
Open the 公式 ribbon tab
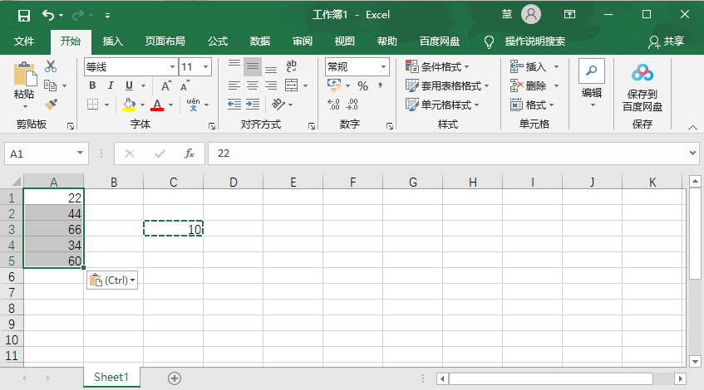218,41
